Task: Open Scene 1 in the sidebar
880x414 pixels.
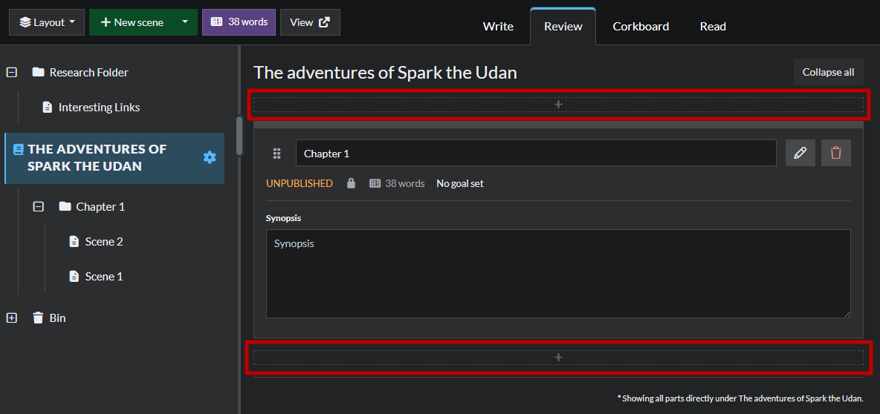Action: pyautogui.click(x=104, y=276)
